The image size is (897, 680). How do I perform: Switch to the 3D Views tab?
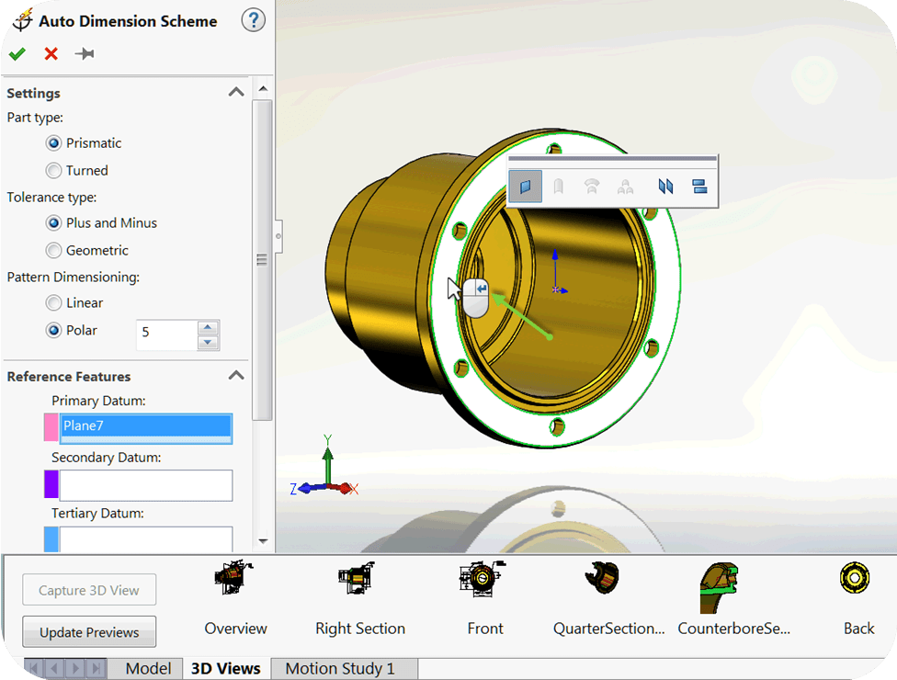[x=226, y=669]
